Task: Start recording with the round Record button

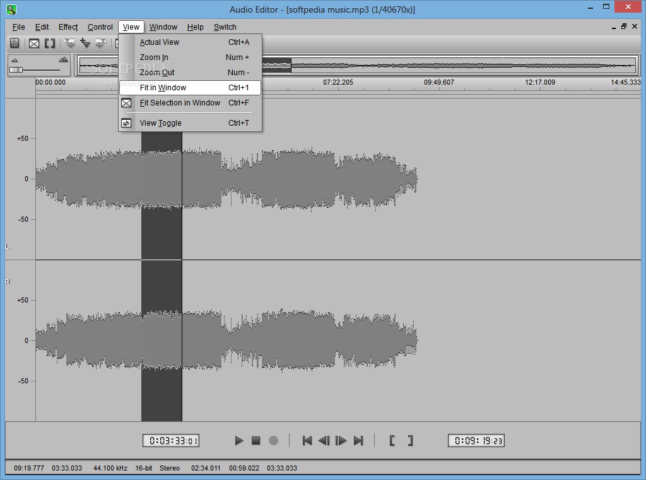Action: point(273,441)
